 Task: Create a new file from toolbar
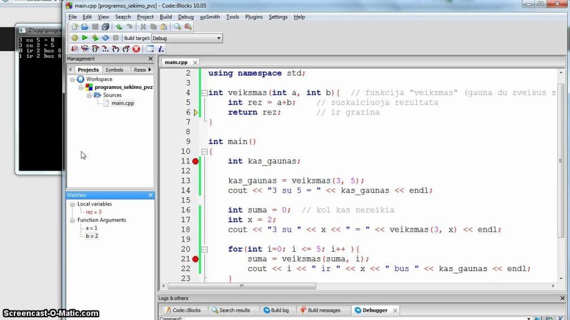coord(75,27)
